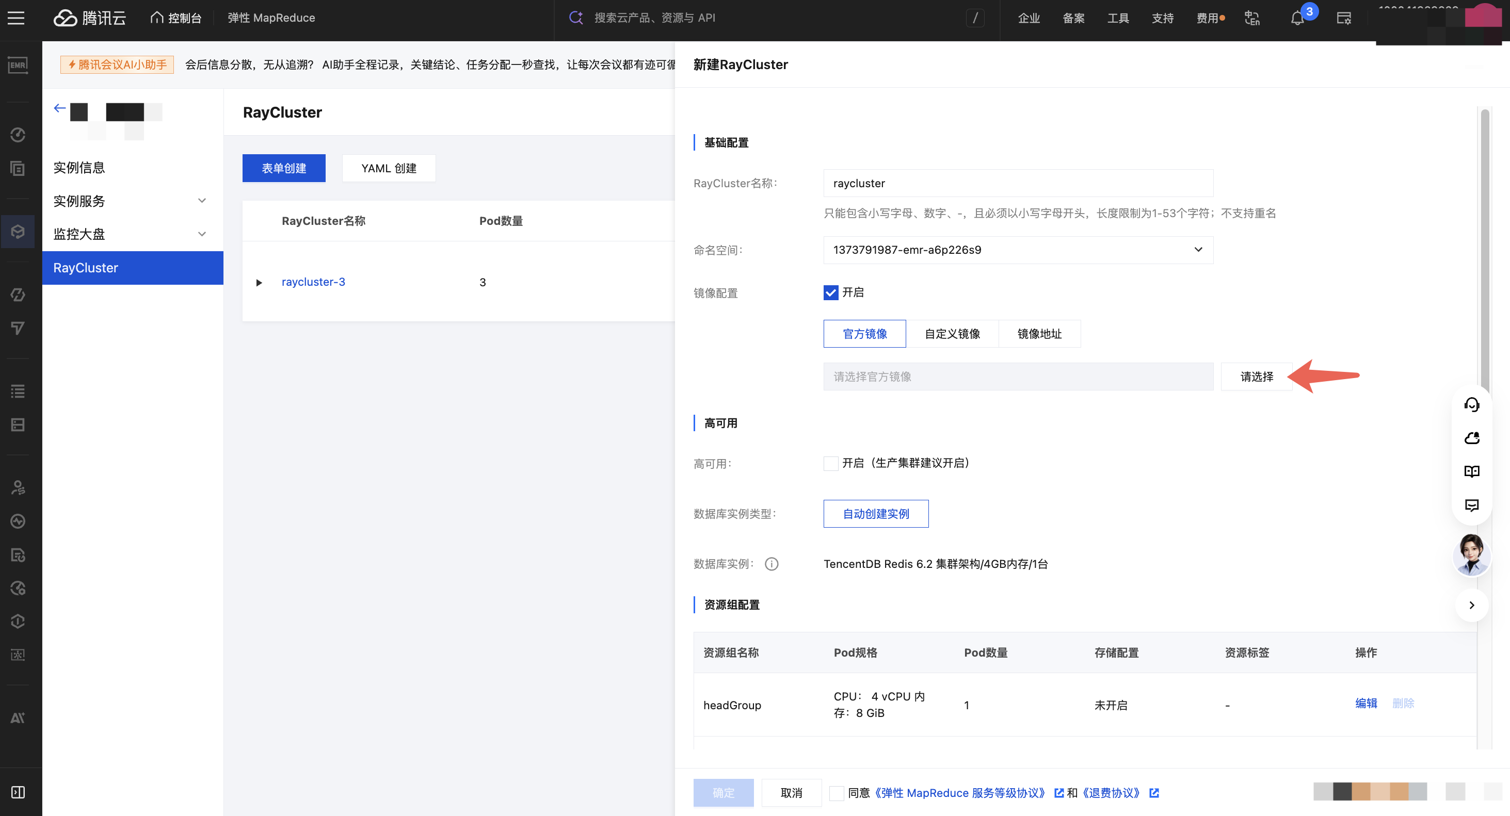Click the EMR icon in the left rail

tap(18, 64)
